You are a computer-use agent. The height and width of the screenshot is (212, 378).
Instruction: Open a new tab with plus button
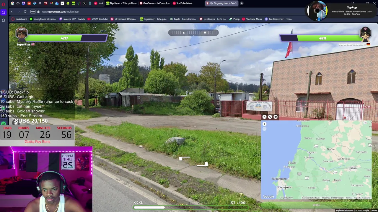click(242, 3)
